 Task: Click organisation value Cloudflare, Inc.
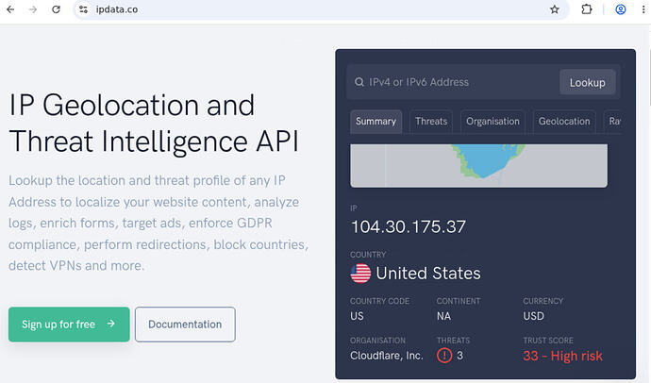pyautogui.click(x=387, y=356)
